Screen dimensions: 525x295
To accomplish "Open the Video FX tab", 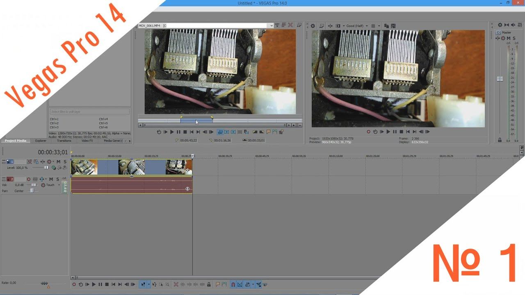I will [x=87, y=141].
